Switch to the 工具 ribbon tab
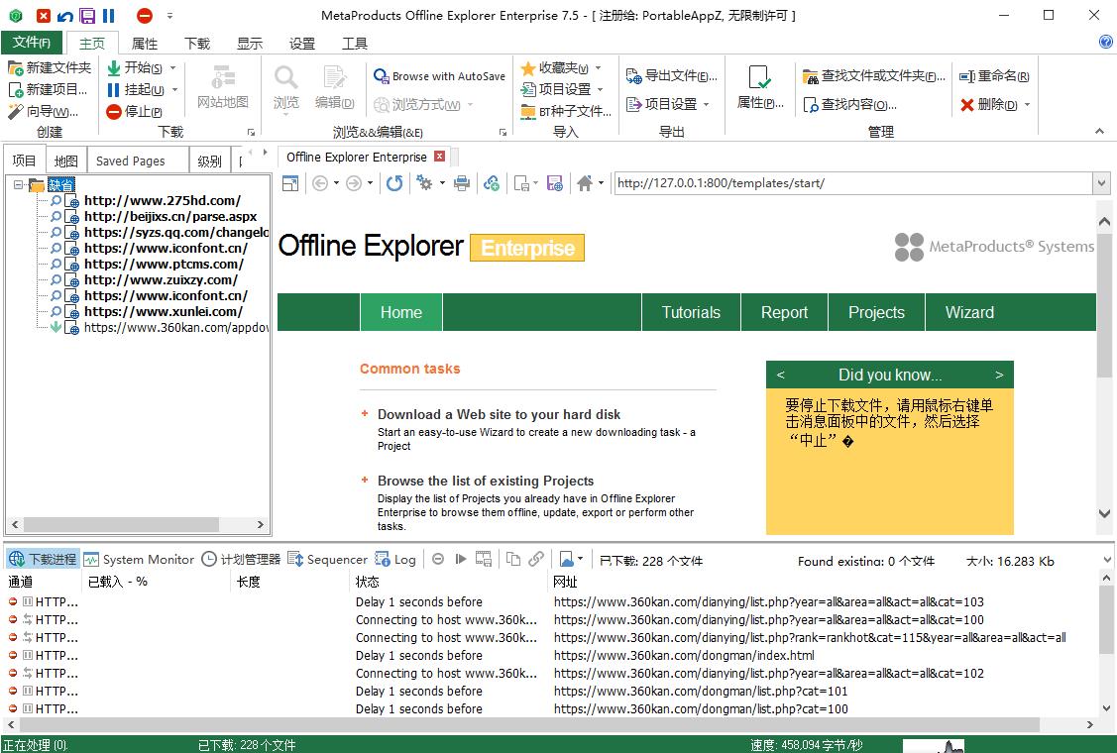Screen dimensions: 1117x753 355,44
